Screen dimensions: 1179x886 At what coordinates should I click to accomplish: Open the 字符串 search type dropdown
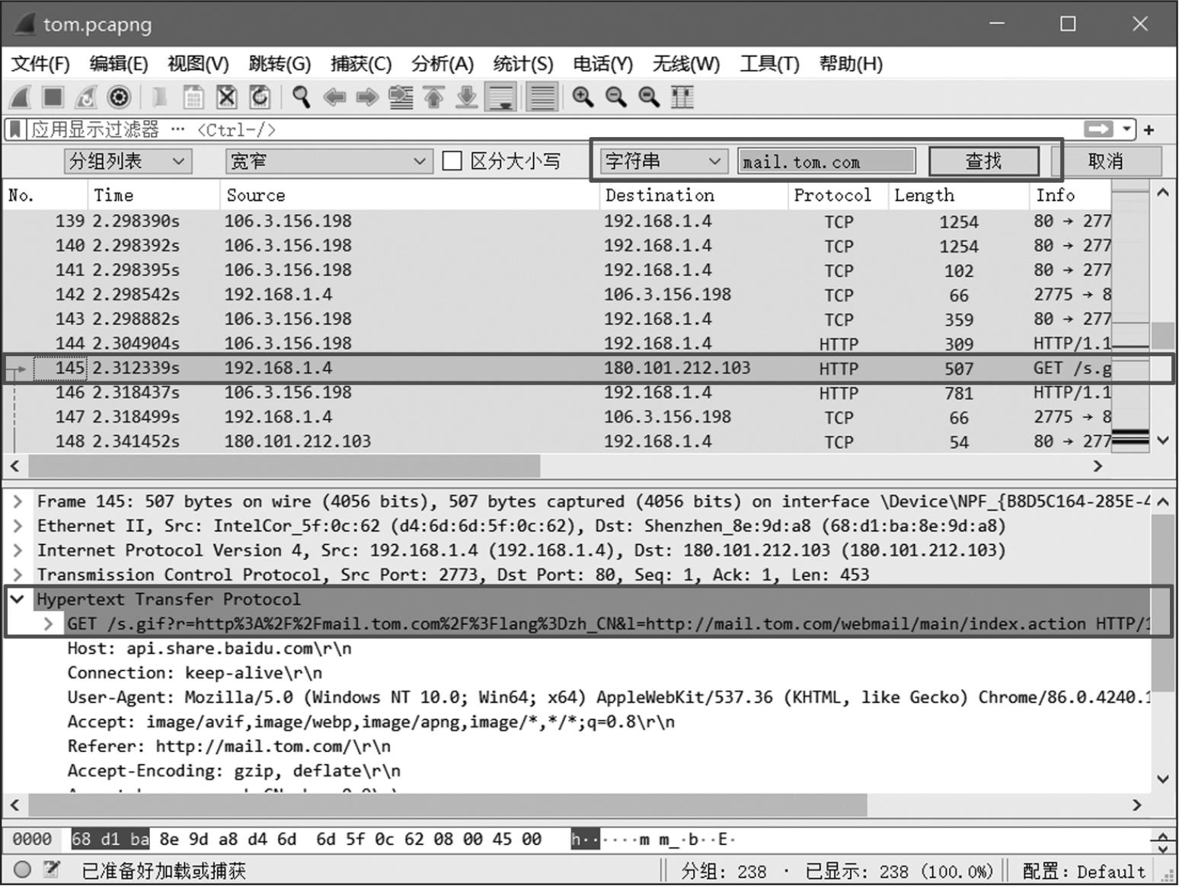(x=661, y=161)
